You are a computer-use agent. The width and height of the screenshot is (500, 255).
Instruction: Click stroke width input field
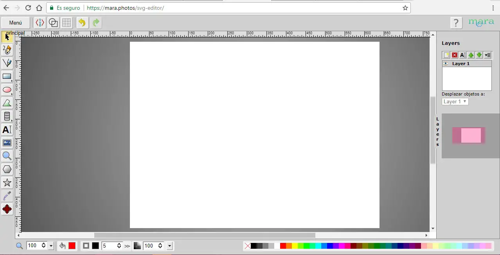109,246
